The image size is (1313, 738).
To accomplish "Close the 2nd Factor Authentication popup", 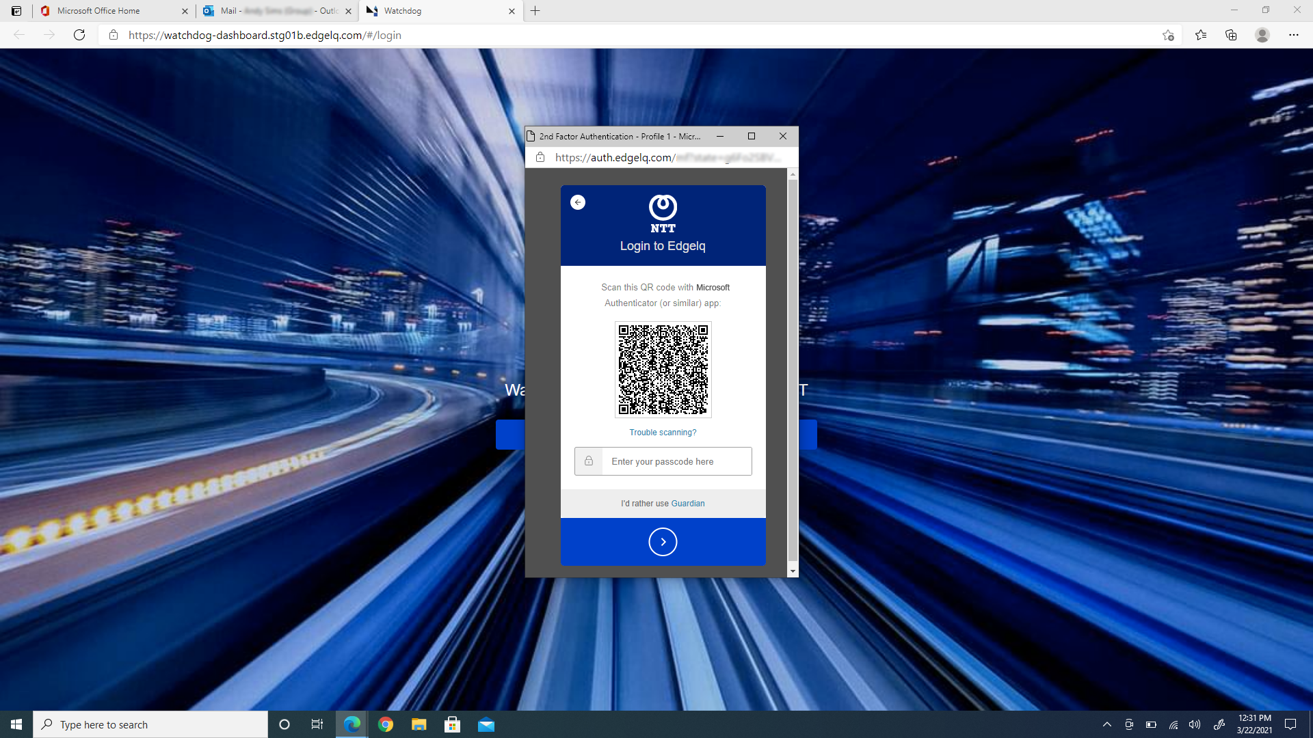I will point(783,136).
